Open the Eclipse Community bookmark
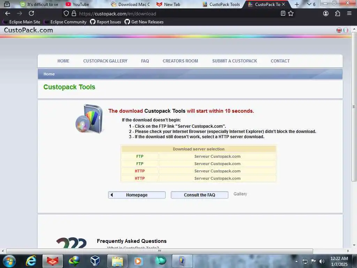Viewport: 357px width, 268px height. [x=66, y=22]
